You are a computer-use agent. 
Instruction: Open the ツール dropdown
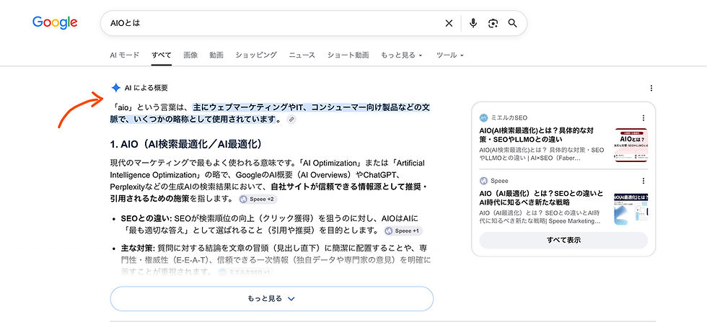(450, 55)
